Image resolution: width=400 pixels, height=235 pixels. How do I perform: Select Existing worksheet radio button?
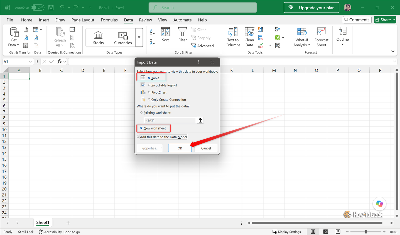click(x=141, y=112)
